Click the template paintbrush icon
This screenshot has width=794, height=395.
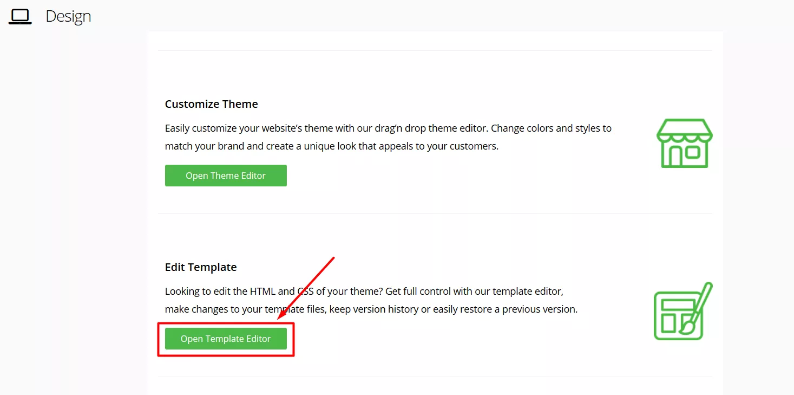(683, 311)
